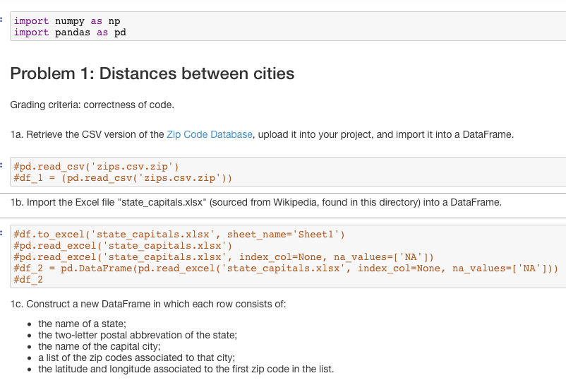
Task: Click the line '#df_1 = (pd.read_csv('zips.csv.zip'))'
Action: pyautogui.click(x=123, y=178)
